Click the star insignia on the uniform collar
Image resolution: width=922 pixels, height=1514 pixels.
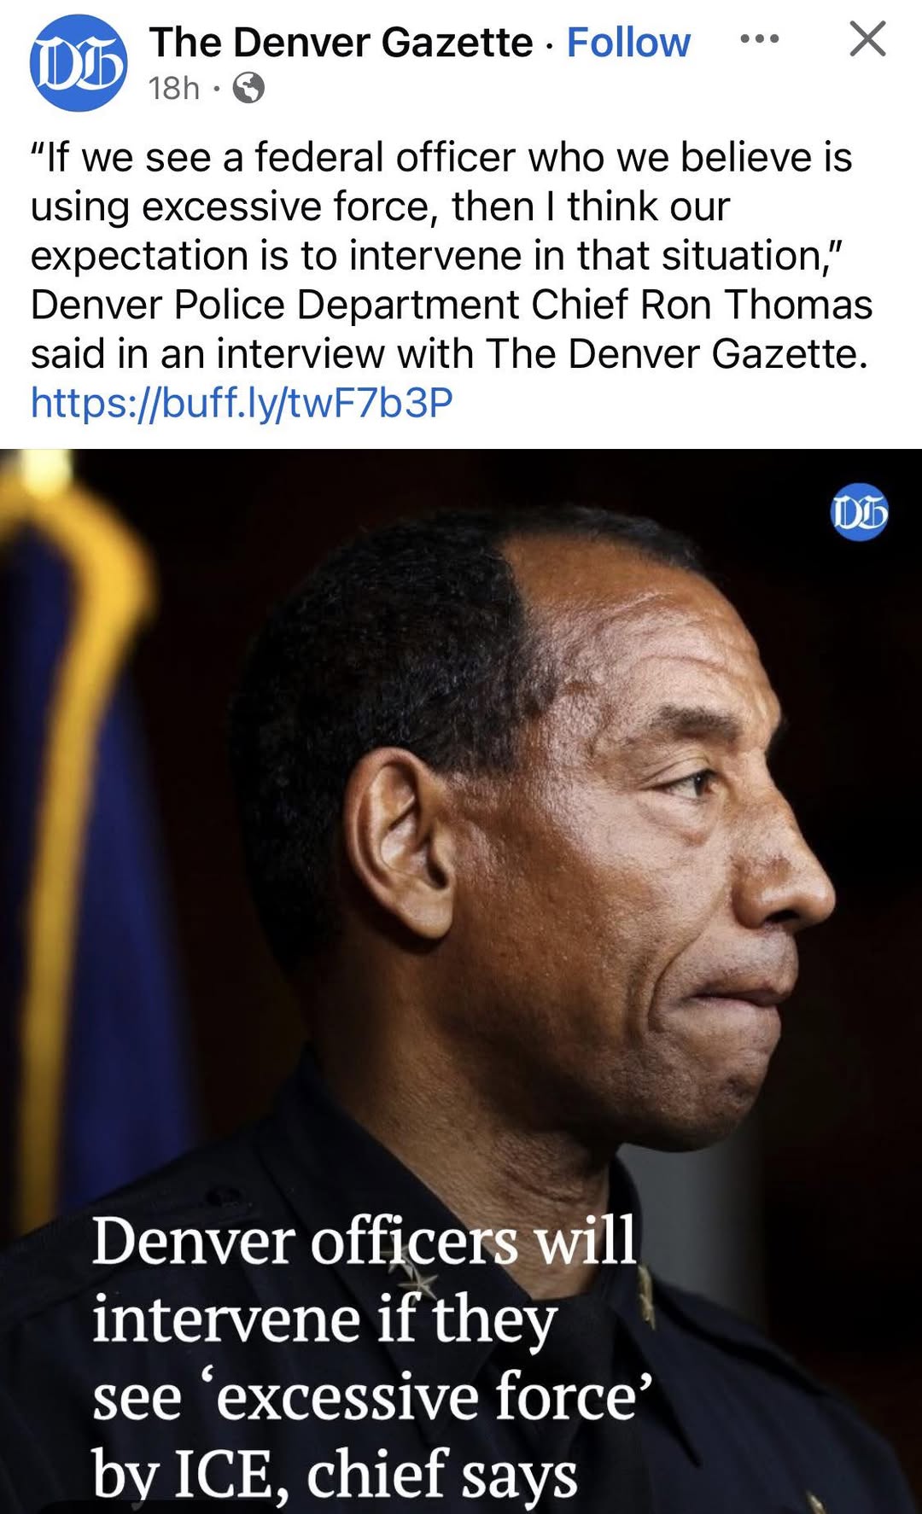pyautogui.click(x=420, y=1281)
